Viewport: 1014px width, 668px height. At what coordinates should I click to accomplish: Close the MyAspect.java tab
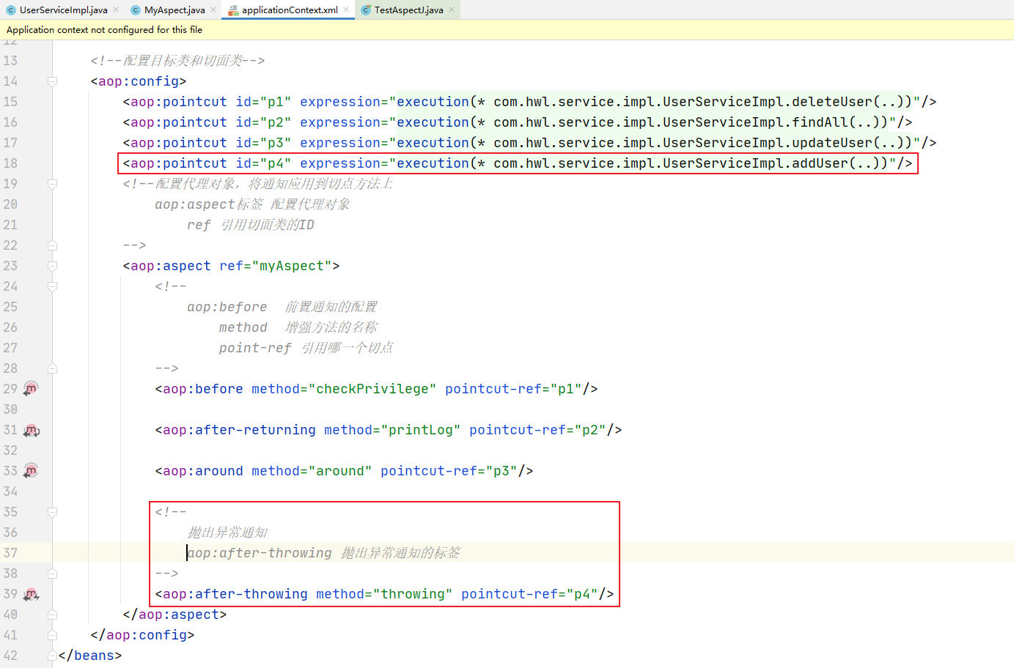point(213,10)
